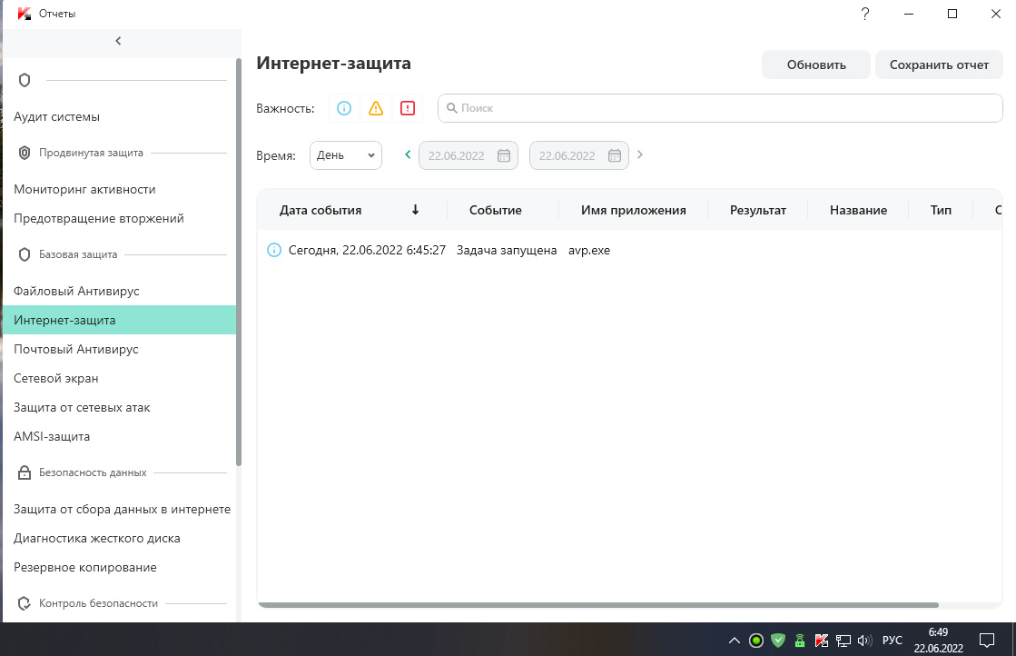Click the Продвинутая защита shield icon

click(25, 153)
